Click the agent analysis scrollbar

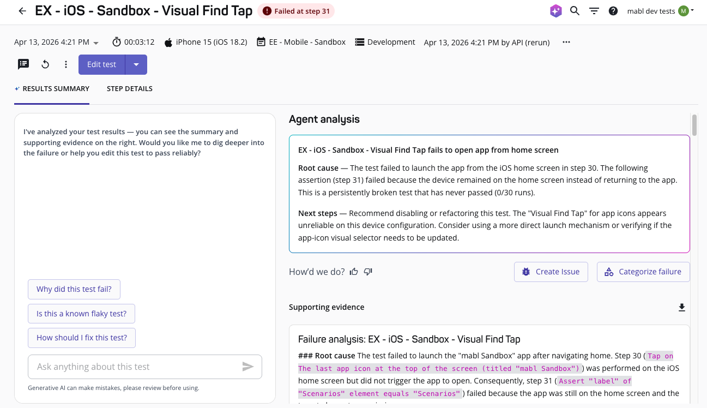pos(694,125)
